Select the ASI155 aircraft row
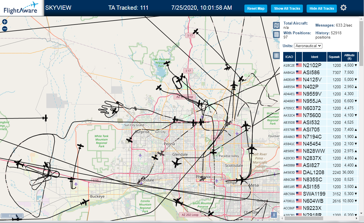Screen dimensions: 364x223 click(x=321, y=186)
